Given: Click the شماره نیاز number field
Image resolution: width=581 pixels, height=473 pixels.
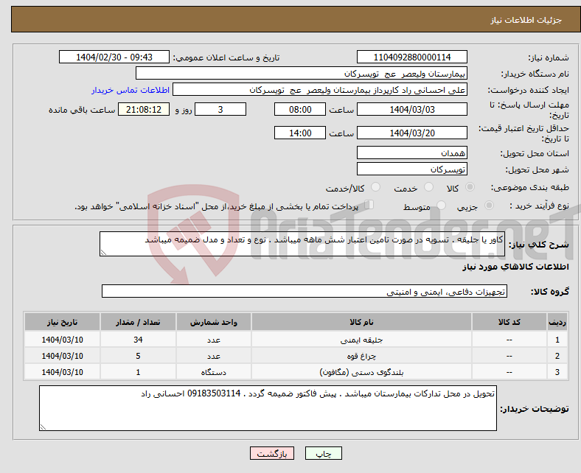Looking at the screenshot, I should click(411, 57).
